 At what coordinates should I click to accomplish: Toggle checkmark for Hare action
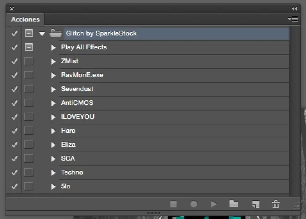(15, 131)
